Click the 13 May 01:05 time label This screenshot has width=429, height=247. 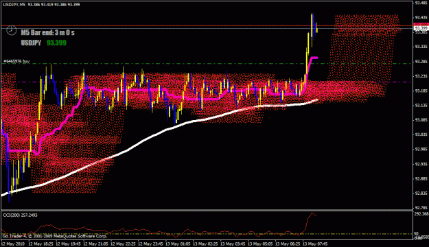pyautogui.click(x=178, y=244)
